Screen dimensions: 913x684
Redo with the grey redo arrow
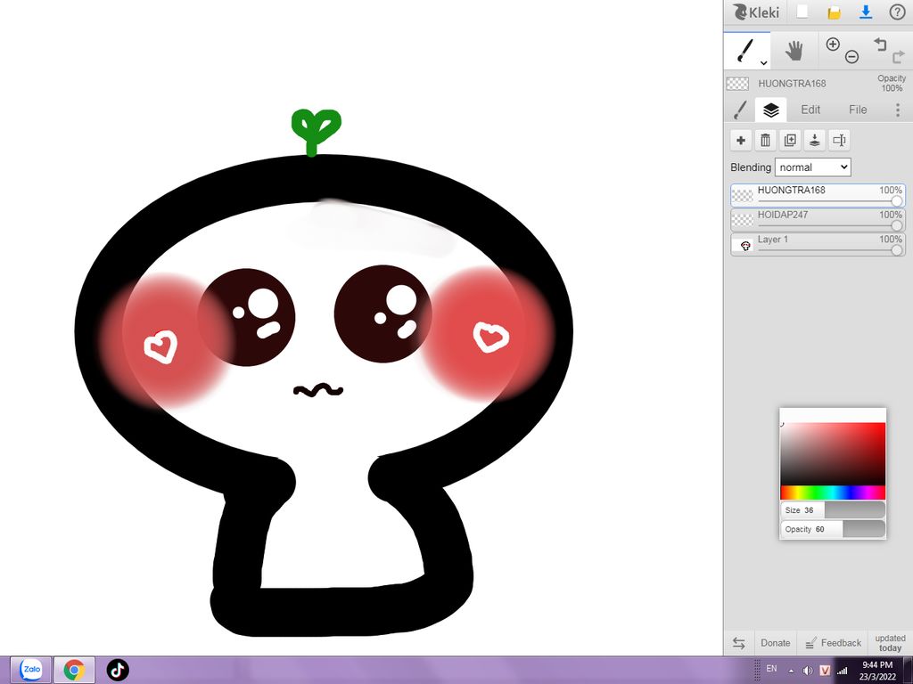click(x=899, y=56)
